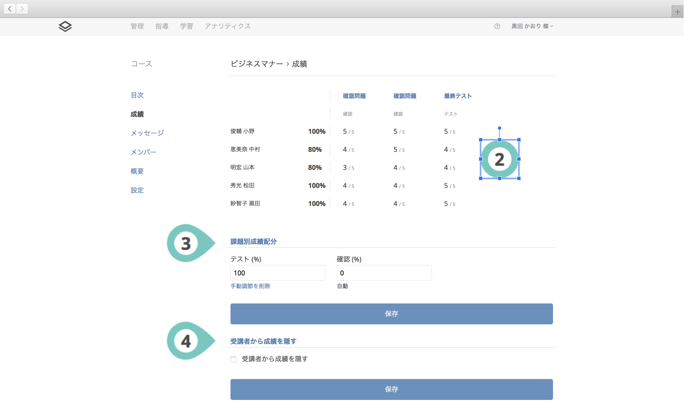
Task: Click 手動調節を削除 link
Action: click(x=250, y=286)
